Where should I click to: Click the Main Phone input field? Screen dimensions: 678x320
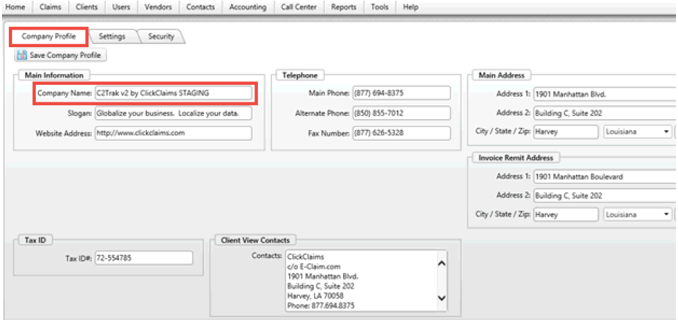click(x=401, y=93)
